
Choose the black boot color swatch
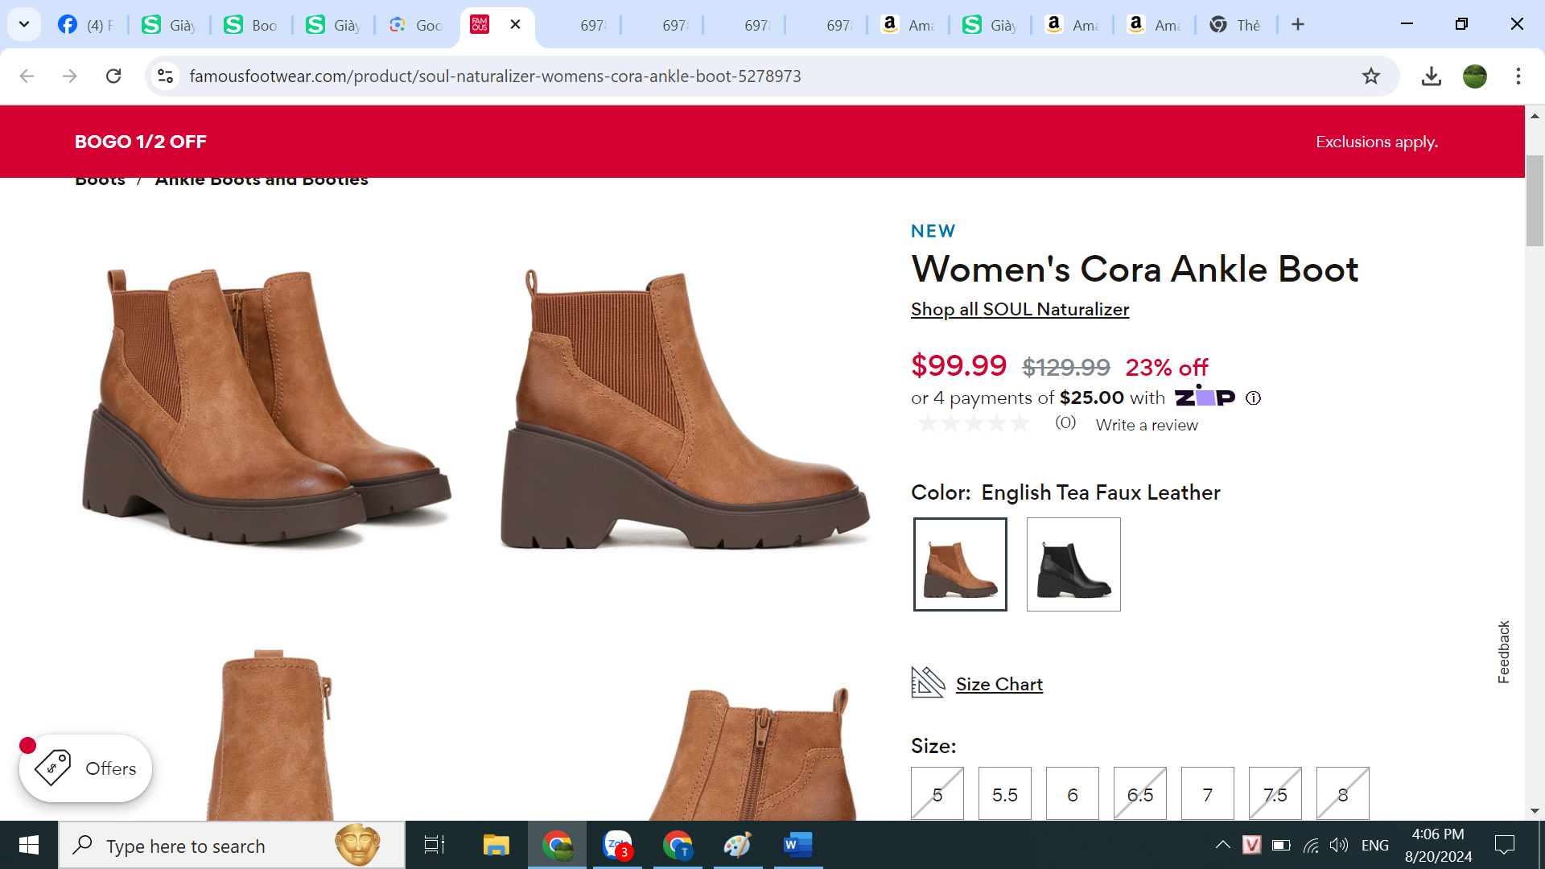pyautogui.click(x=1073, y=564)
